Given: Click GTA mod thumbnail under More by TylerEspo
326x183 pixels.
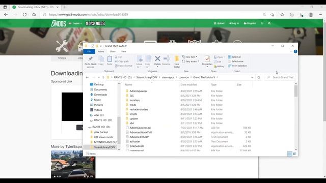Looking at the screenshot, I should pos(73,165).
